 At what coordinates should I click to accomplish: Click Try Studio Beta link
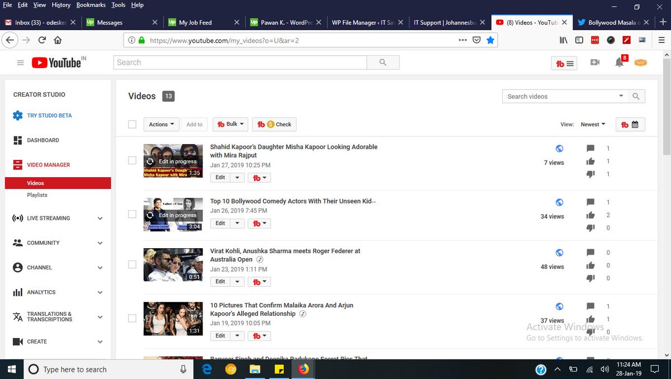(x=49, y=116)
